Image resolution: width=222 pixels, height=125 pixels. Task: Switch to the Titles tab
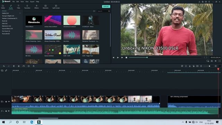18,7
